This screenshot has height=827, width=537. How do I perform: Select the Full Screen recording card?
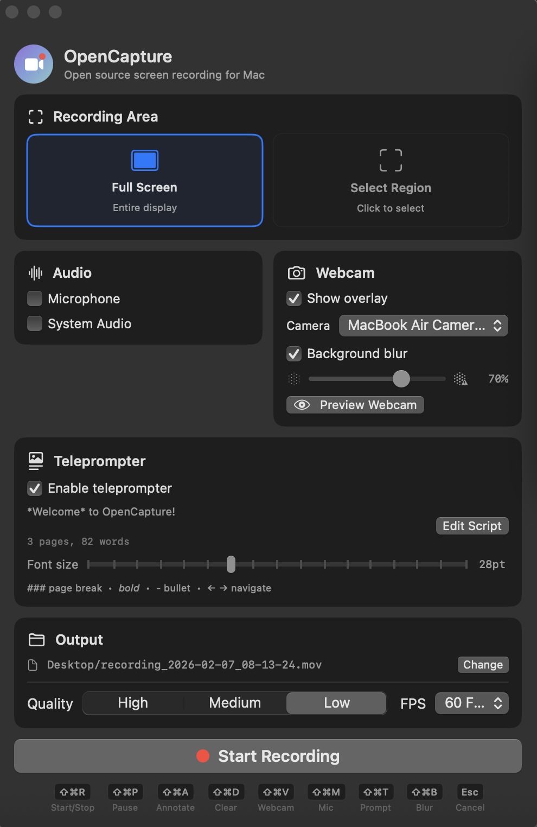[145, 180]
